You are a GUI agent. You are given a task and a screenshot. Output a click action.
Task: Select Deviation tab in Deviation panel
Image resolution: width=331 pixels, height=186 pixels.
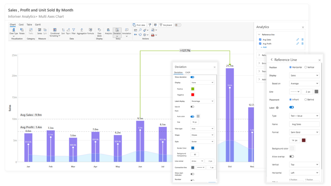(x=178, y=73)
